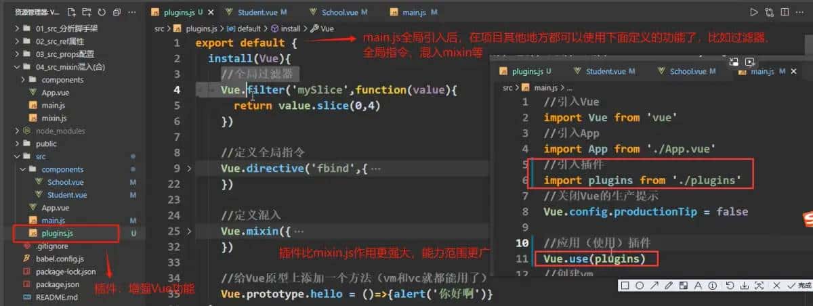Open main.js under the src folder
Screen dimensions: 813x306
pyautogui.click(x=53, y=221)
